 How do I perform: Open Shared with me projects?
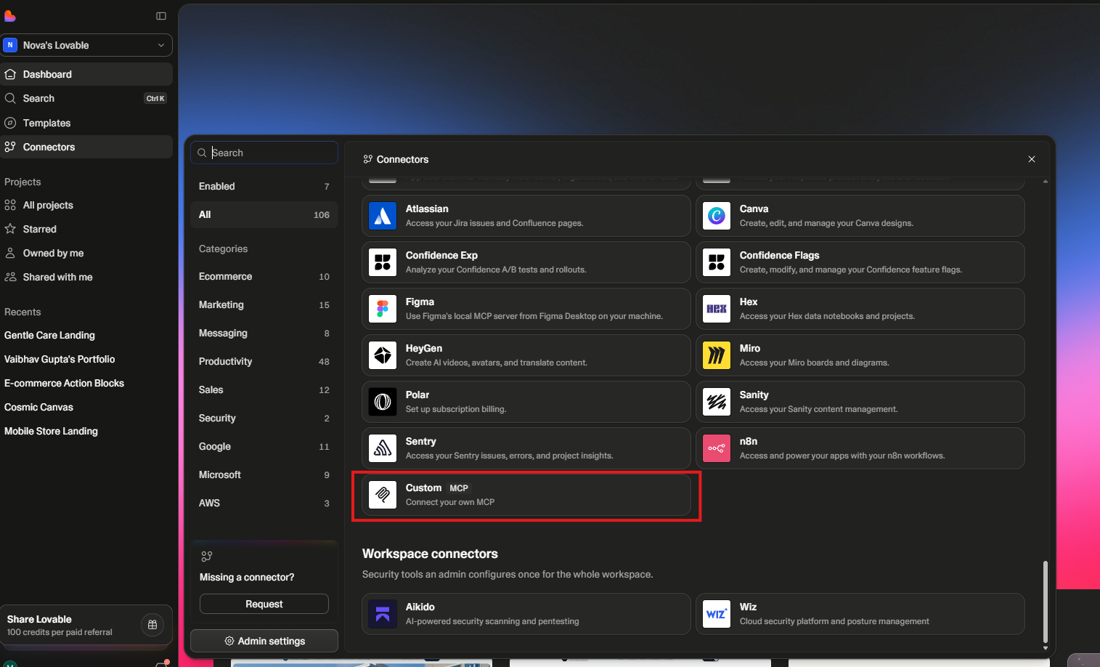coord(86,277)
